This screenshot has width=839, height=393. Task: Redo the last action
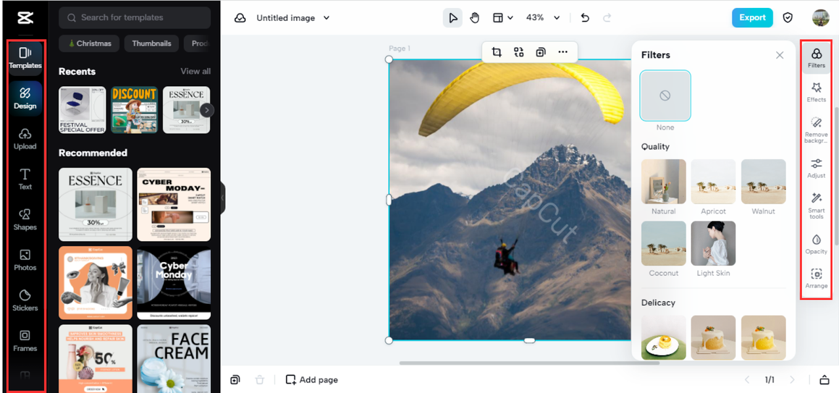(x=607, y=18)
